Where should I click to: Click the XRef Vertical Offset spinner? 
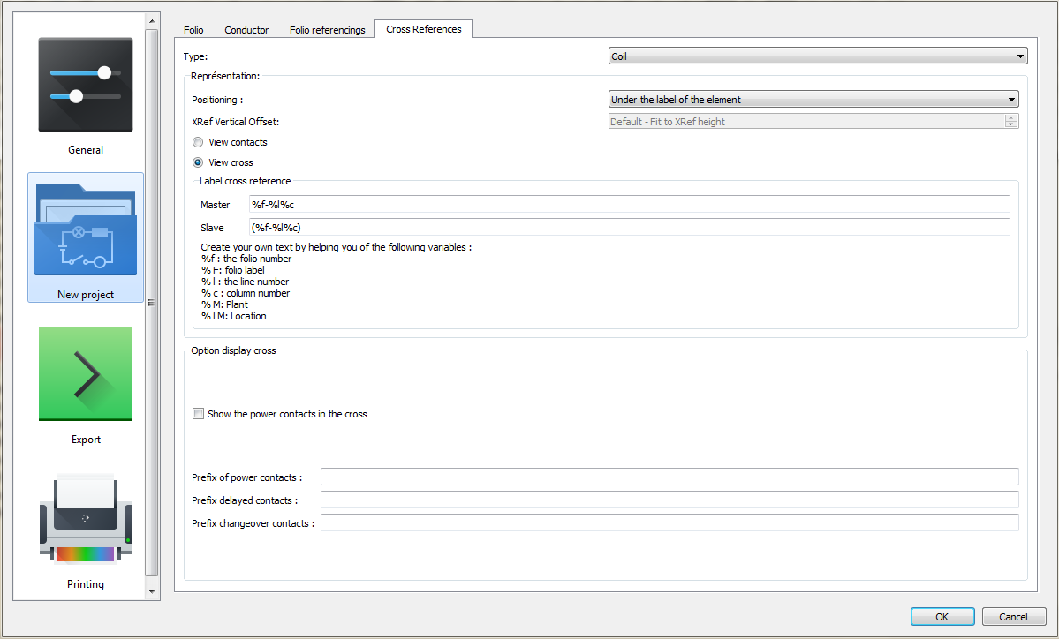pos(813,122)
